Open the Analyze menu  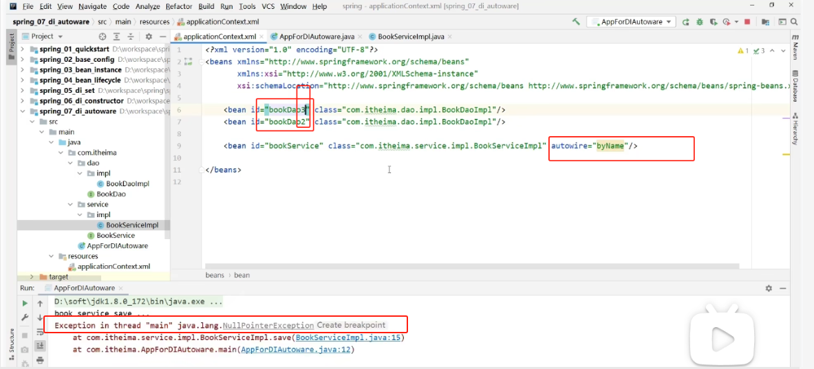(147, 6)
